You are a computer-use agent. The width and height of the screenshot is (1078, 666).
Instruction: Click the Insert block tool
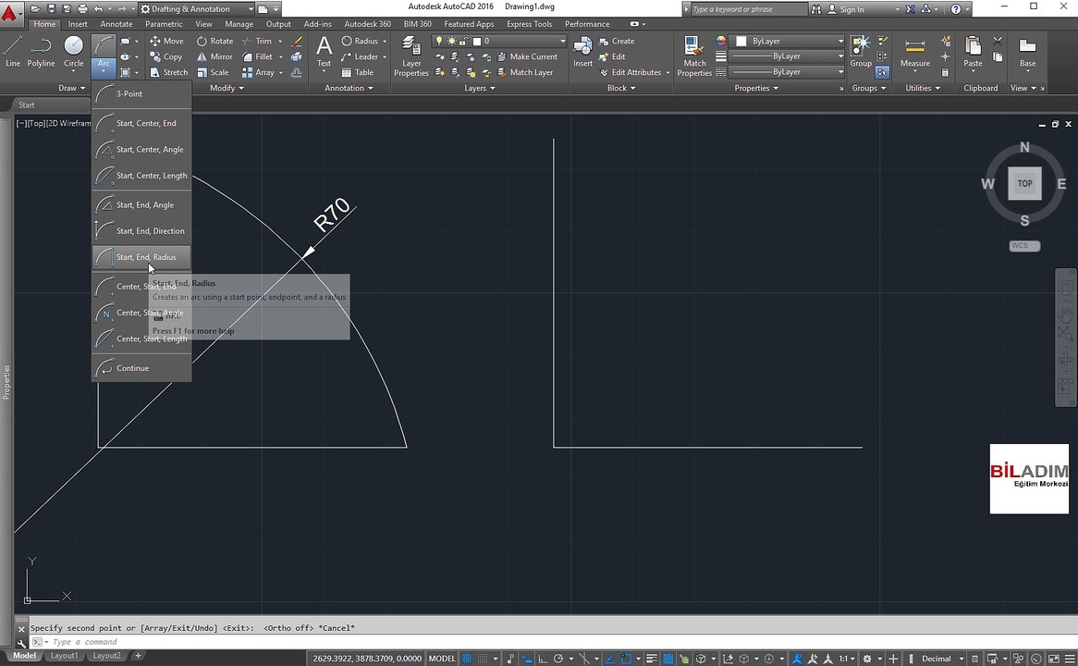(582, 53)
